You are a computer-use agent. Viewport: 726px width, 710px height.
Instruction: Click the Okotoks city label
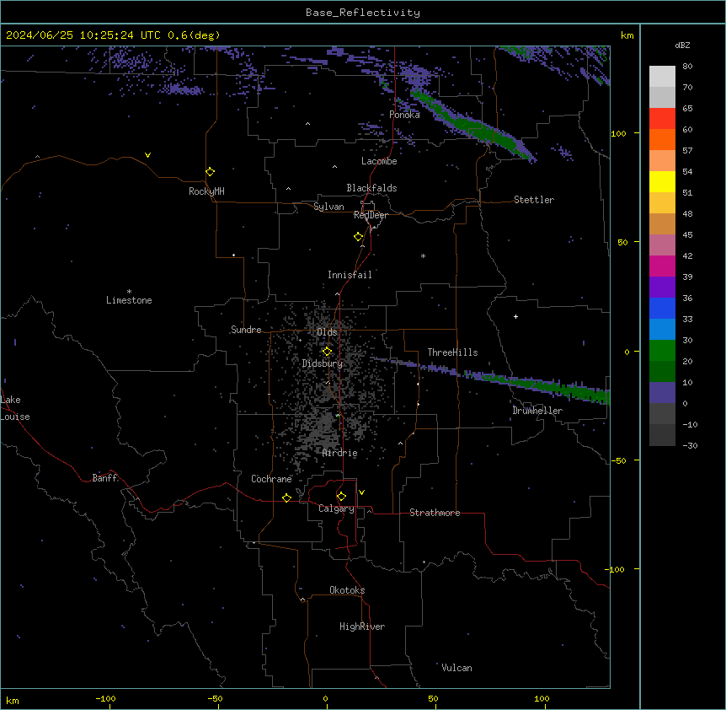347,590
